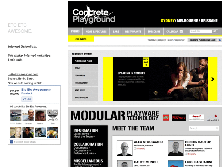This screenshot has width=223, height=167.
Task: Open Meet the Team sidebar link
Action: pyautogui.click(x=84, y=137)
